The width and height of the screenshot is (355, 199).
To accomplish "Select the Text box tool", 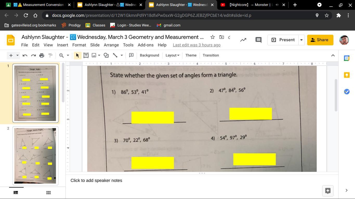I will pyautogui.click(x=86, y=55).
